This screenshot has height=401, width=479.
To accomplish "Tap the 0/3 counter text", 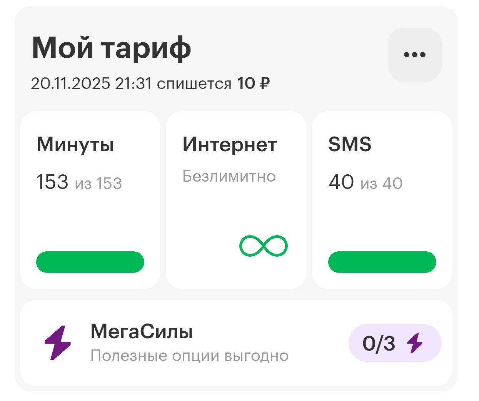I will point(379,343).
